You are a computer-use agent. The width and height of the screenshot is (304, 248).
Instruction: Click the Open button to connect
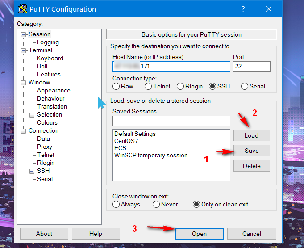tap(199, 234)
